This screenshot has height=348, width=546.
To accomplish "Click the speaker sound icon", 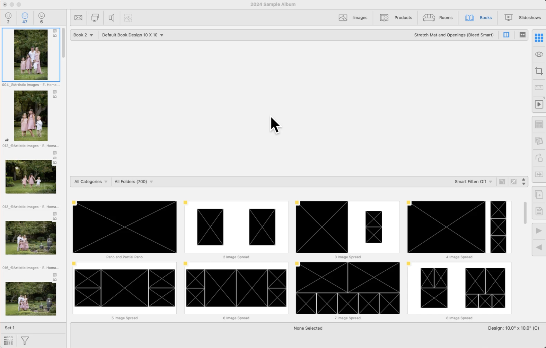I will 112,18.
